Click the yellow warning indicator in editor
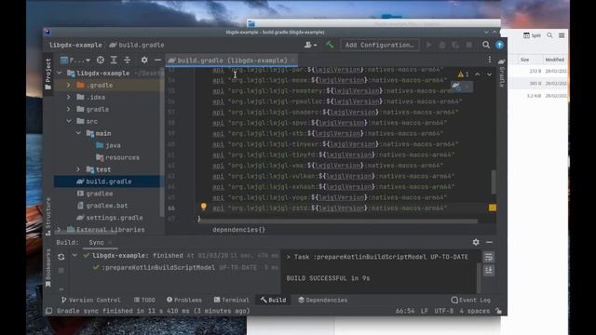The image size is (596, 335). pos(463,74)
